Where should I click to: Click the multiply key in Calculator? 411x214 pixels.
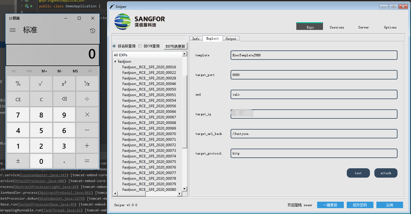click(x=87, y=115)
